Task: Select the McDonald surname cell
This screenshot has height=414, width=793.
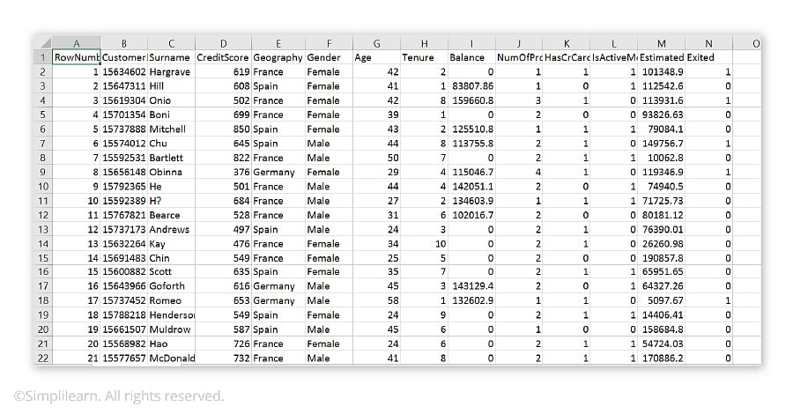Action: coord(170,358)
